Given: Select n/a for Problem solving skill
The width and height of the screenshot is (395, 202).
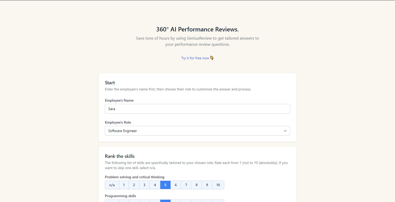Looking at the screenshot, I should click(112, 185).
